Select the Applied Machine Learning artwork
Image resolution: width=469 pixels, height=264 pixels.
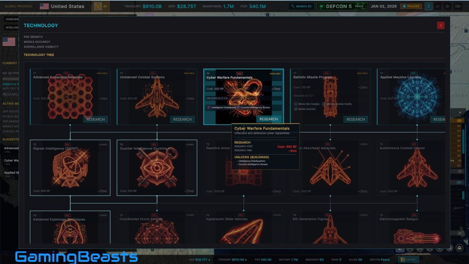click(417, 97)
